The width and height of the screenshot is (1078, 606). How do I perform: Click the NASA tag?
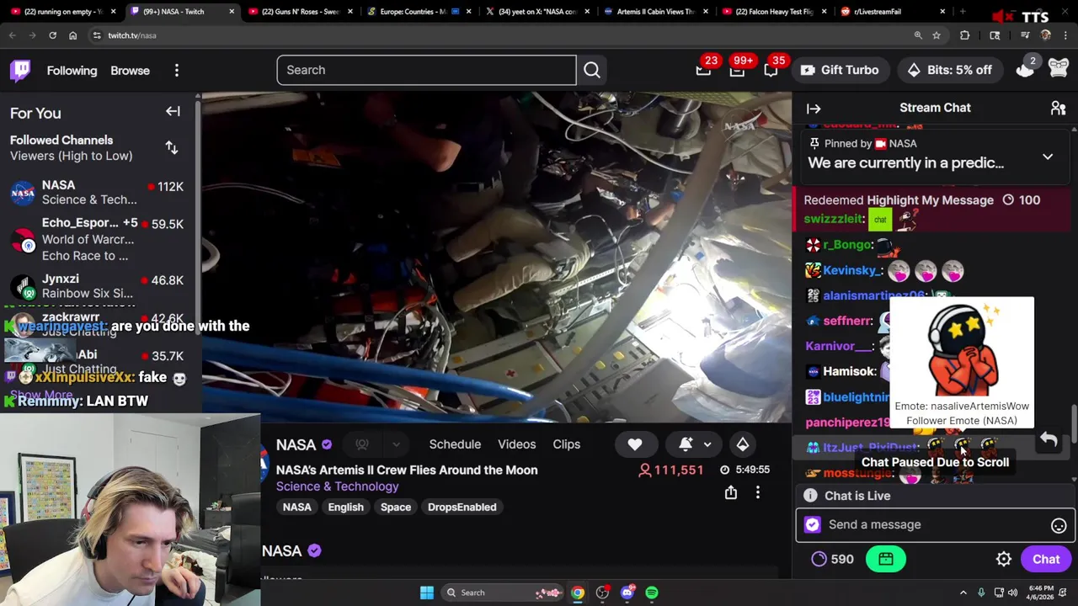pos(296,508)
